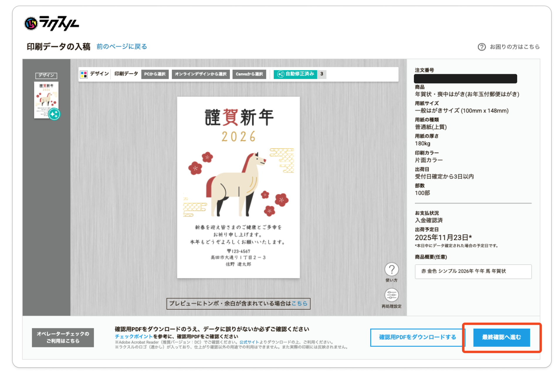This screenshot has width=560, height=372.
Task: Click the 自動修正済み button
Action: (x=295, y=74)
